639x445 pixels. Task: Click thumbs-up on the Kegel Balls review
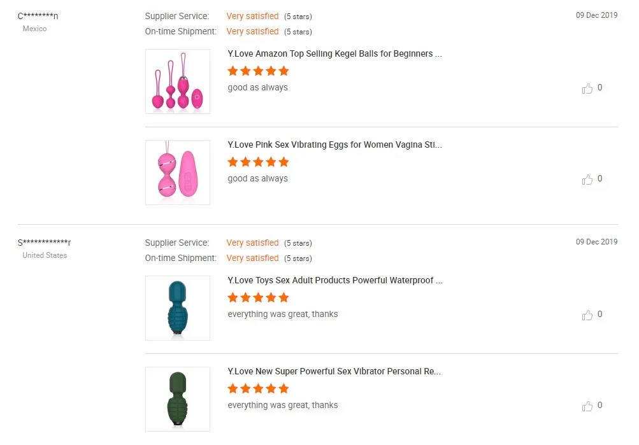(587, 88)
